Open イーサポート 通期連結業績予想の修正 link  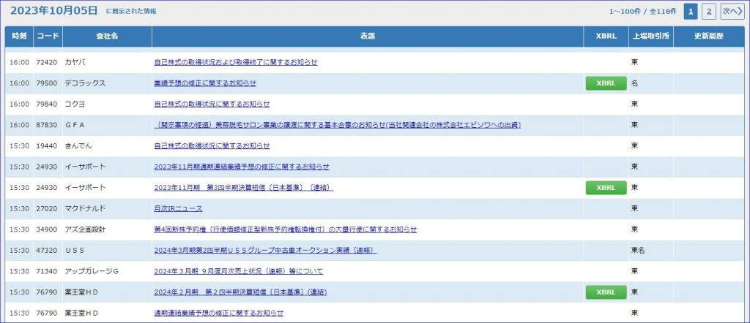[x=242, y=167]
